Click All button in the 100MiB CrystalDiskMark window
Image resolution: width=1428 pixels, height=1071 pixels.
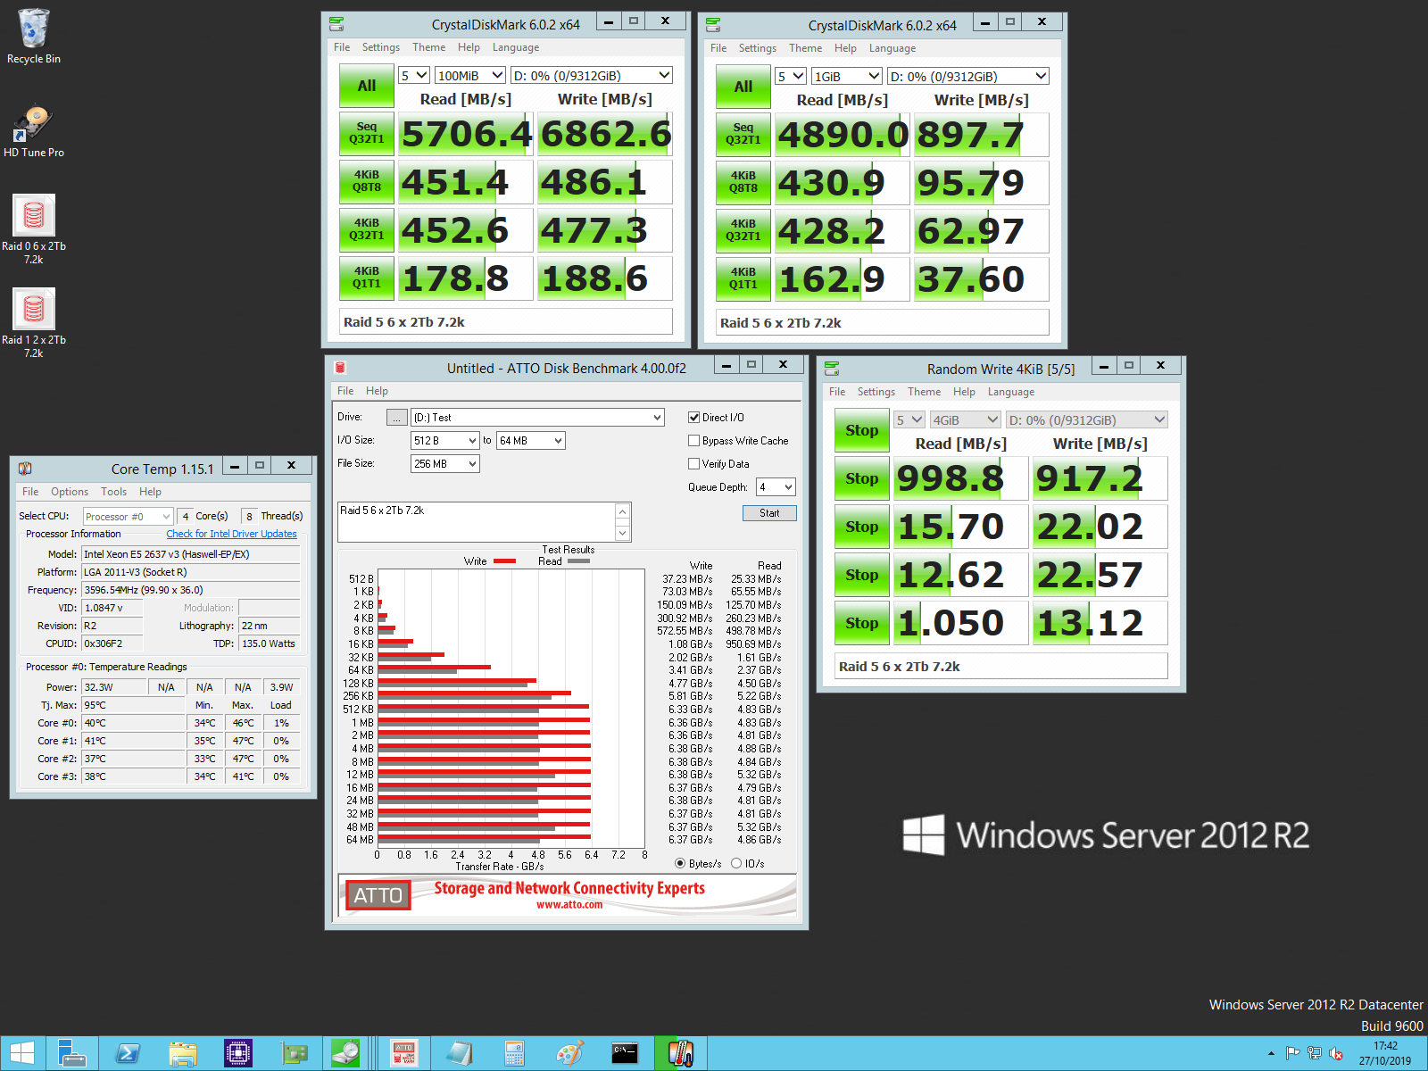click(367, 86)
